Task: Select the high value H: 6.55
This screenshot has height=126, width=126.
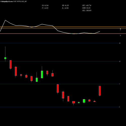Action: pyautogui.click(x=65, y=6)
